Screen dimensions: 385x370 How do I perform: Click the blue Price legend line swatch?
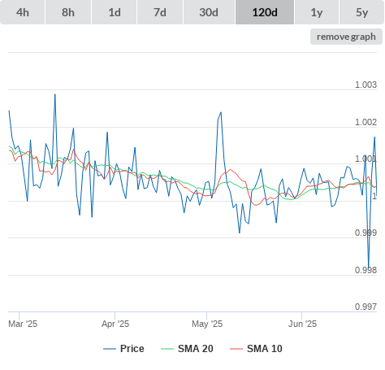[x=110, y=349]
